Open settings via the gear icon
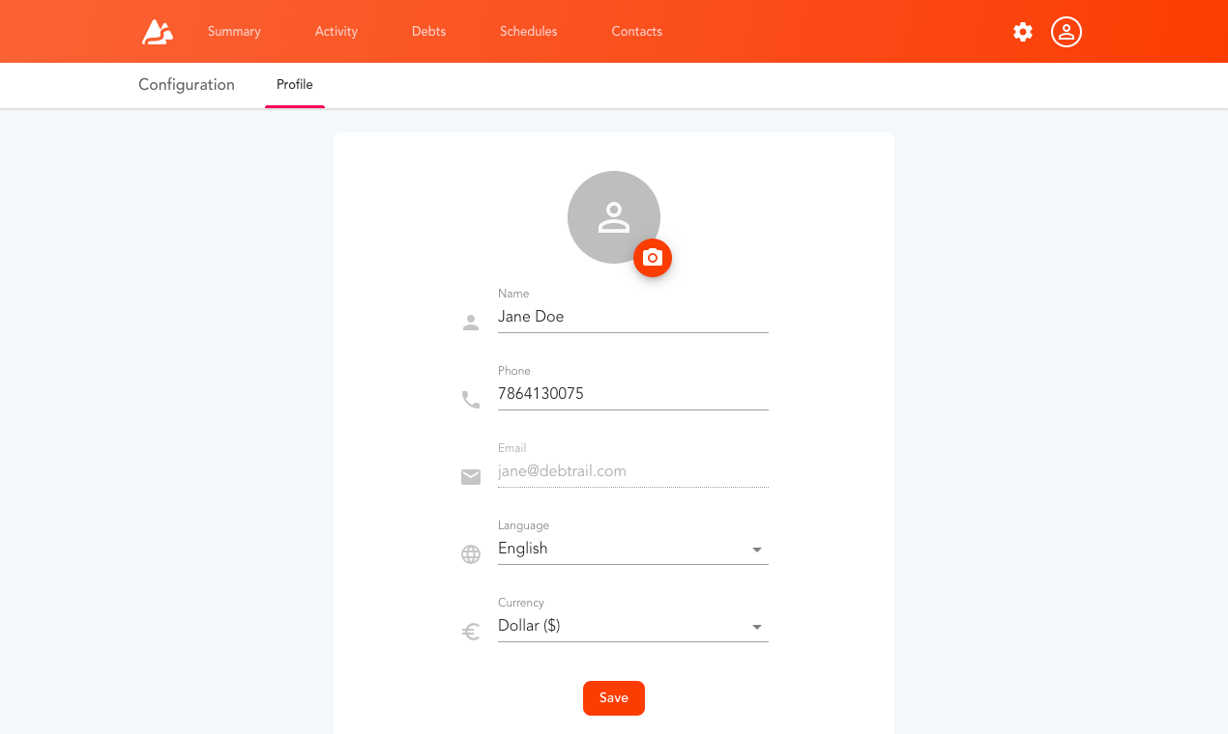The image size is (1228, 734). pos(1022,32)
